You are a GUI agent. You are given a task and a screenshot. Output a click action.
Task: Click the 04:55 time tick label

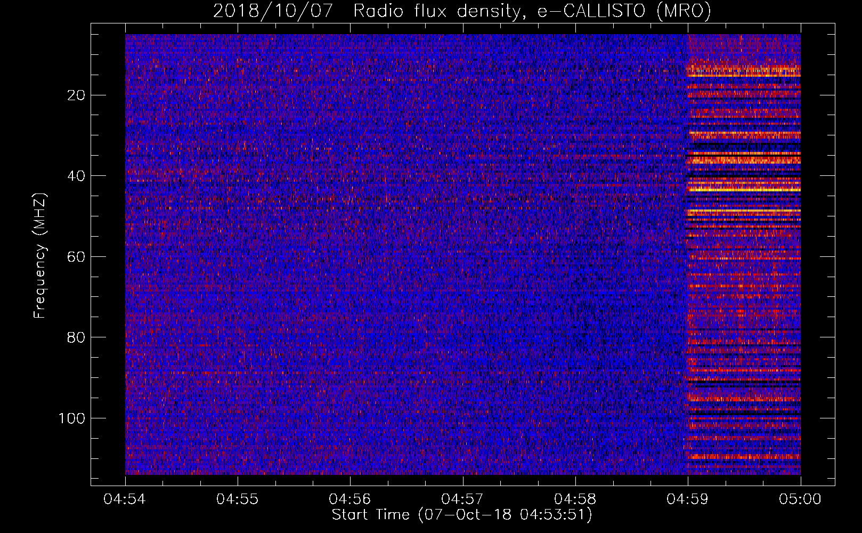(x=238, y=499)
